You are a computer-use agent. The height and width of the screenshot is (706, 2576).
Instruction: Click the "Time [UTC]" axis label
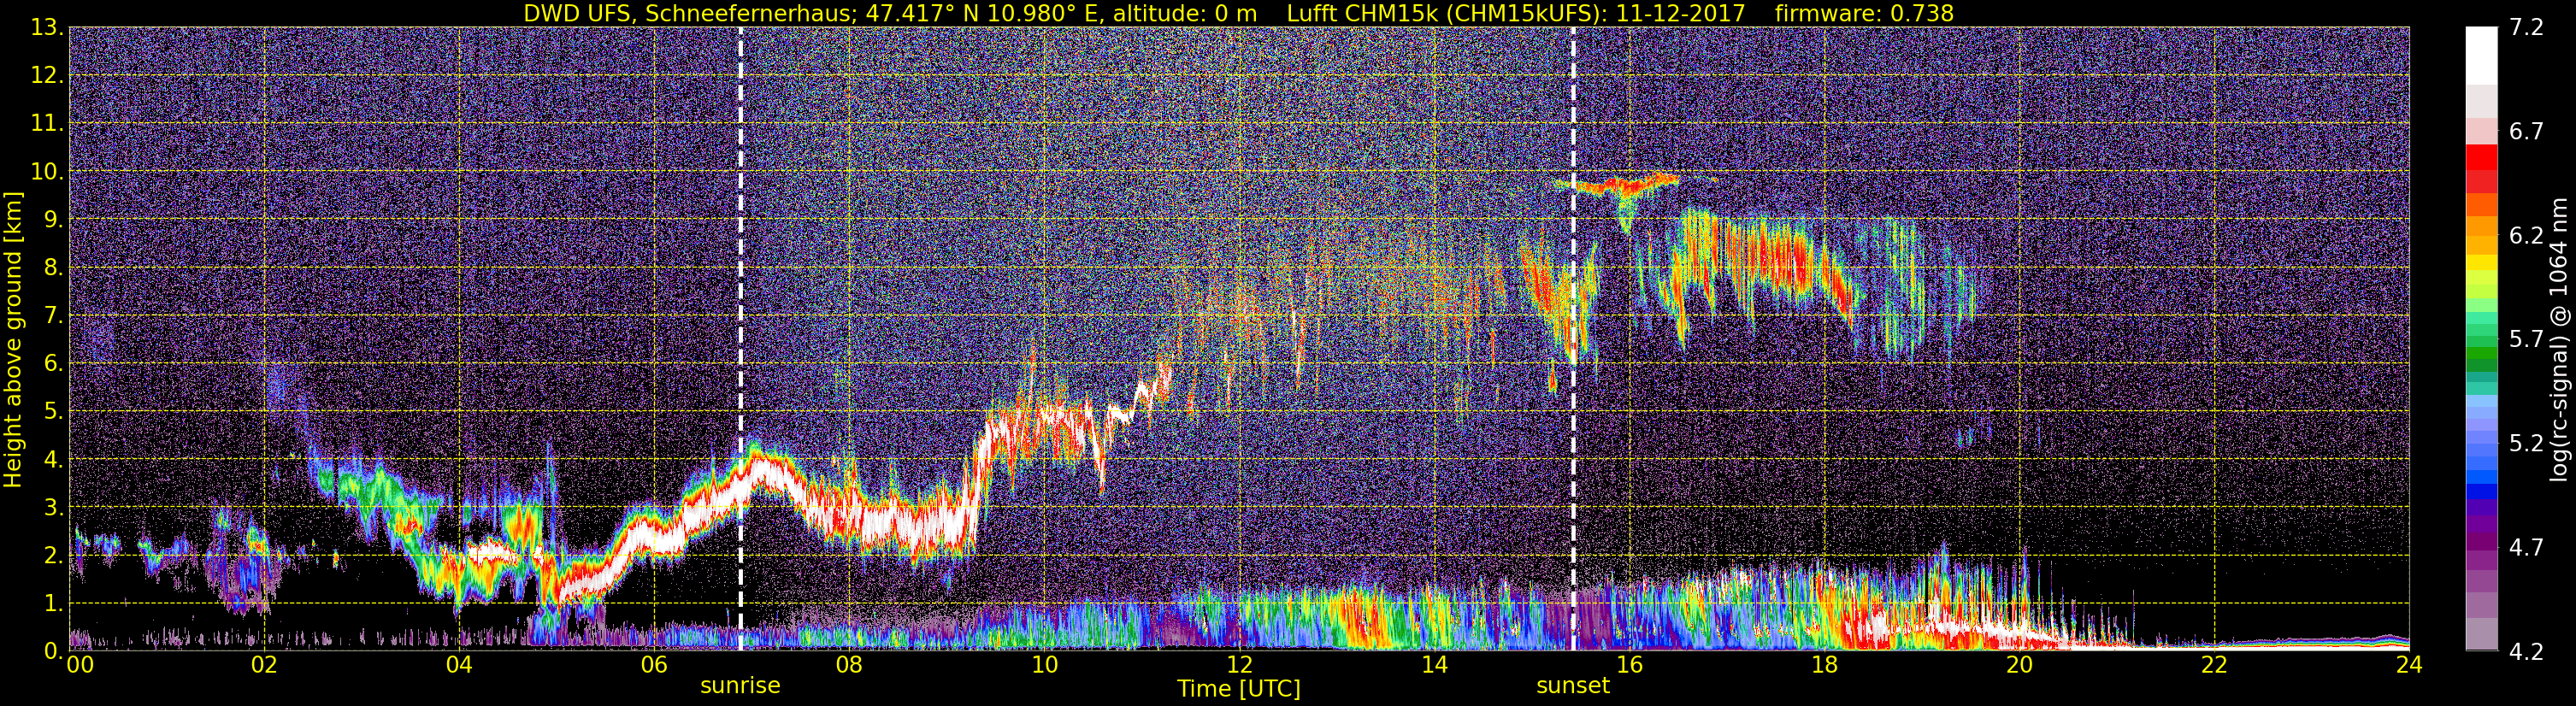click(1239, 689)
